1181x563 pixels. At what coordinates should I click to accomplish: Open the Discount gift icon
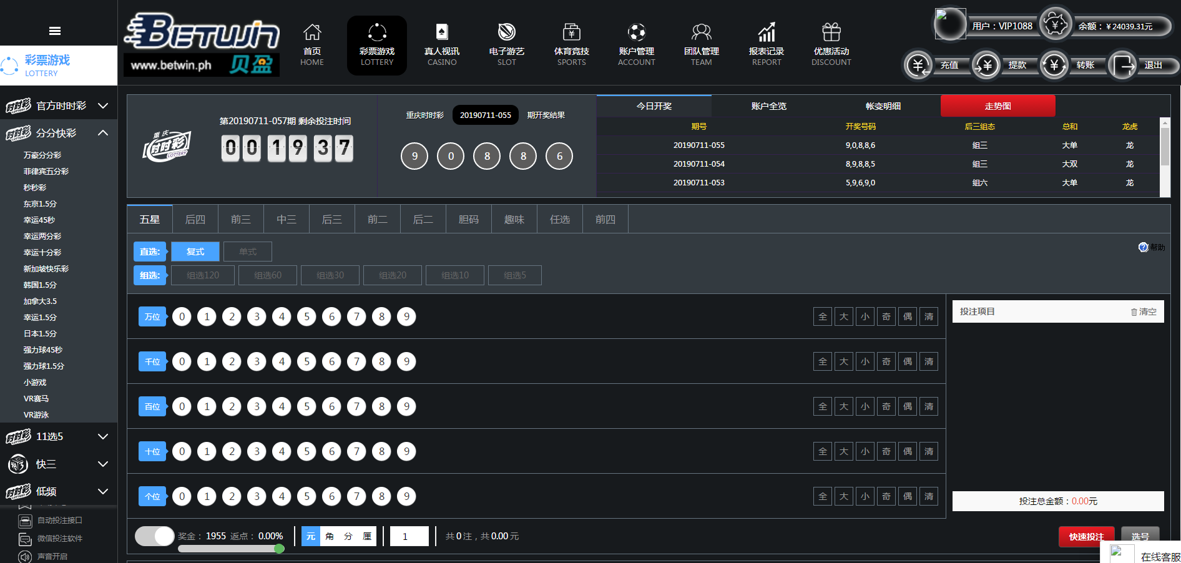pos(831,32)
